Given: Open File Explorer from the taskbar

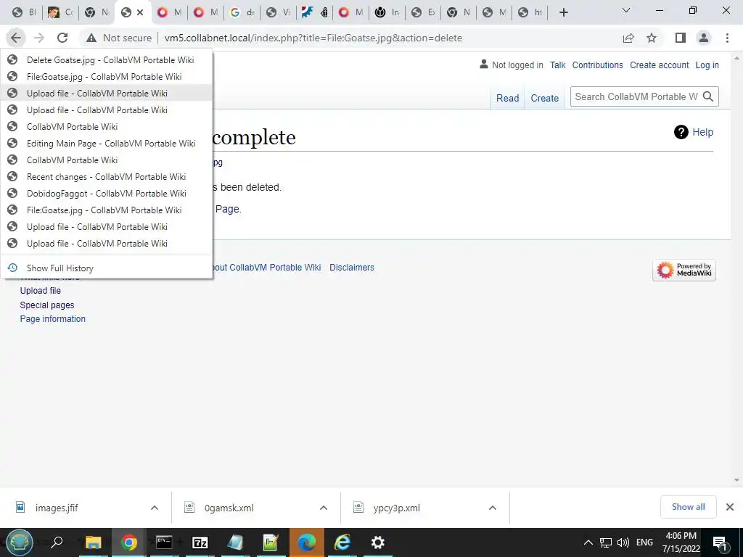Looking at the screenshot, I should pos(93,542).
